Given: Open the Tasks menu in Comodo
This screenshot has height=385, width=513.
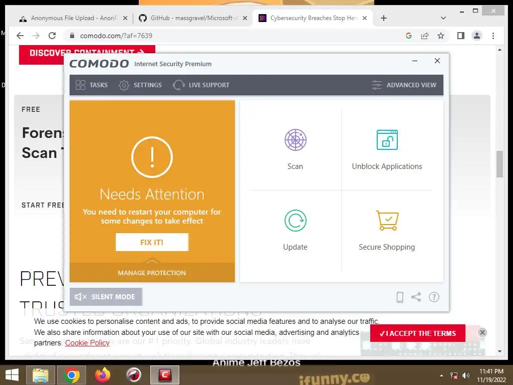Looking at the screenshot, I should 91,85.
